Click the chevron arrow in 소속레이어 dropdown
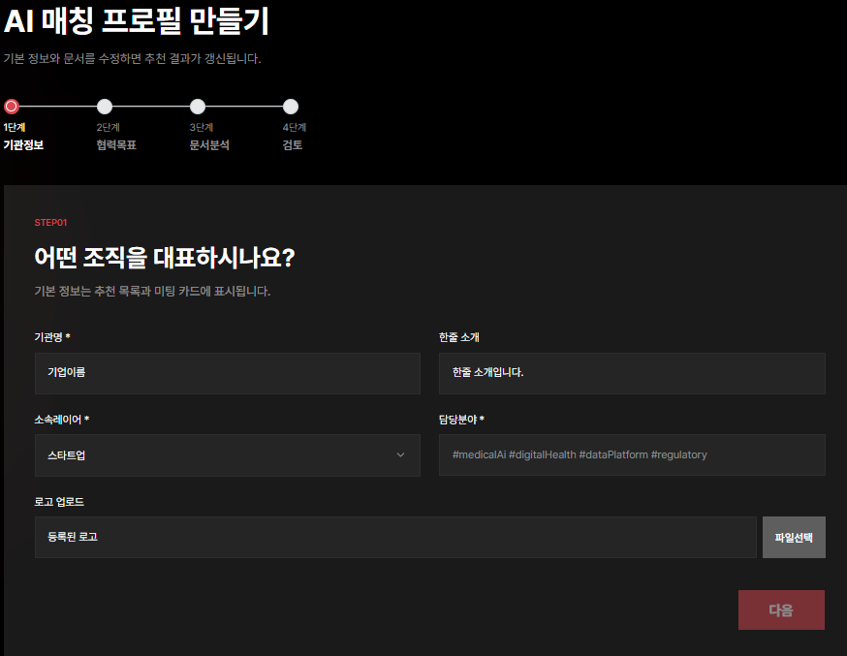Viewport: 847px width, 656px height. click(x=400, y=454)
